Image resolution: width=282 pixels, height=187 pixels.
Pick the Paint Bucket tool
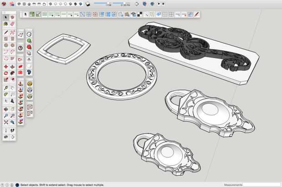[6, 24]
